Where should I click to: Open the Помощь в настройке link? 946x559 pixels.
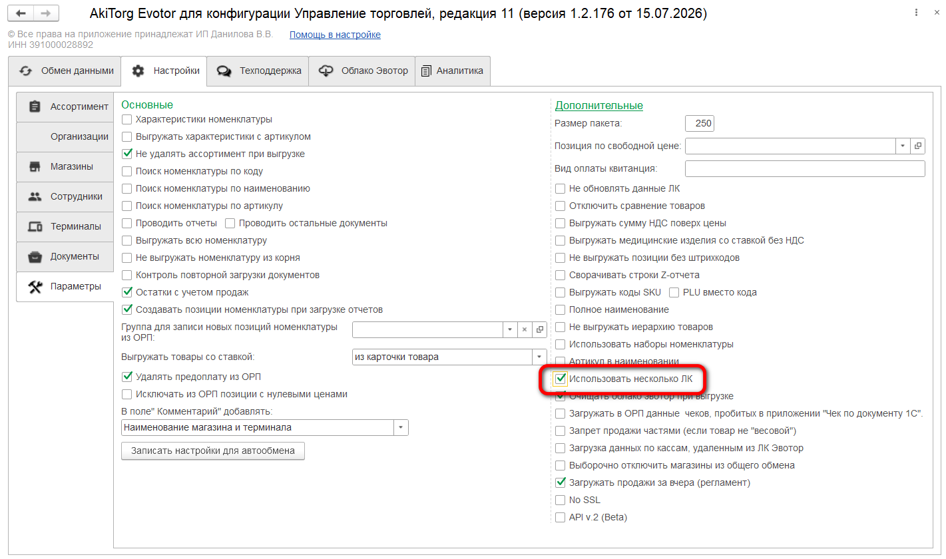335,35
